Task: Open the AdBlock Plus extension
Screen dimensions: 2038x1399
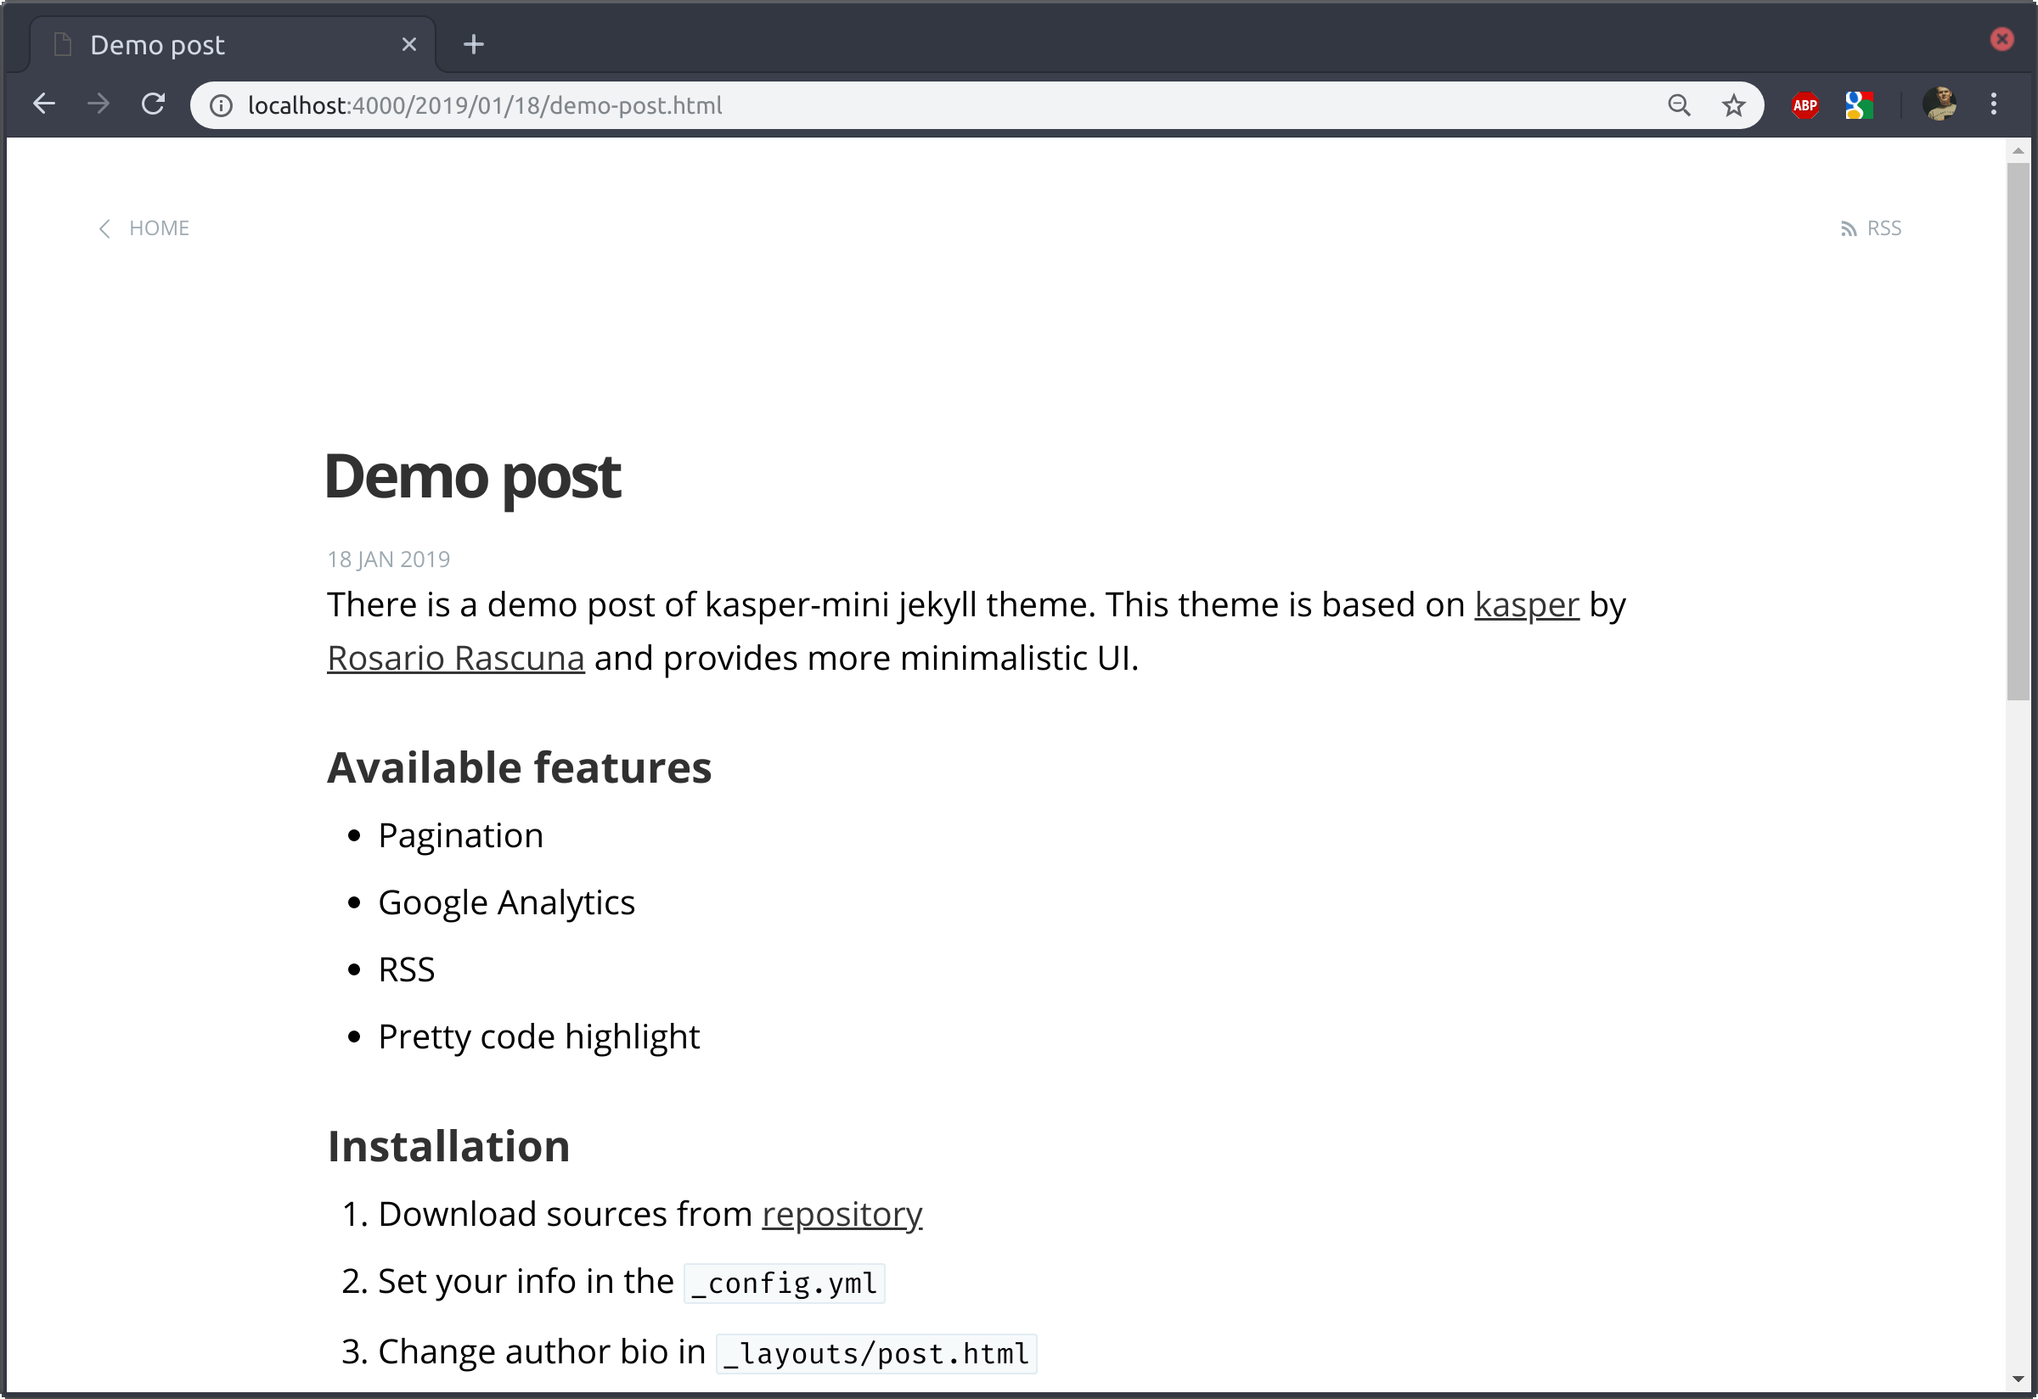Action: coord(1804,105)
